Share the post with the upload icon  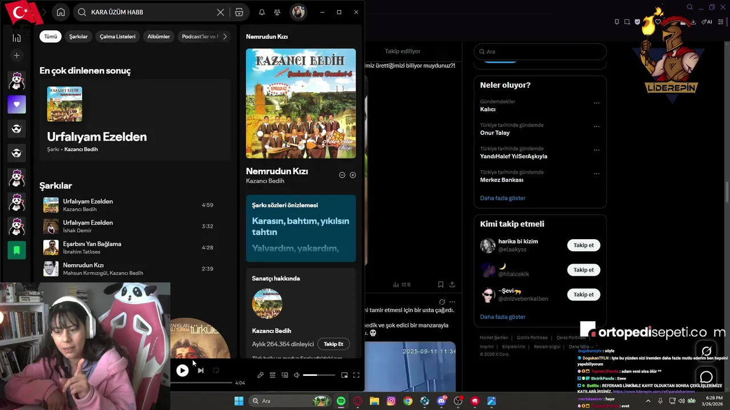coord(452,284)
